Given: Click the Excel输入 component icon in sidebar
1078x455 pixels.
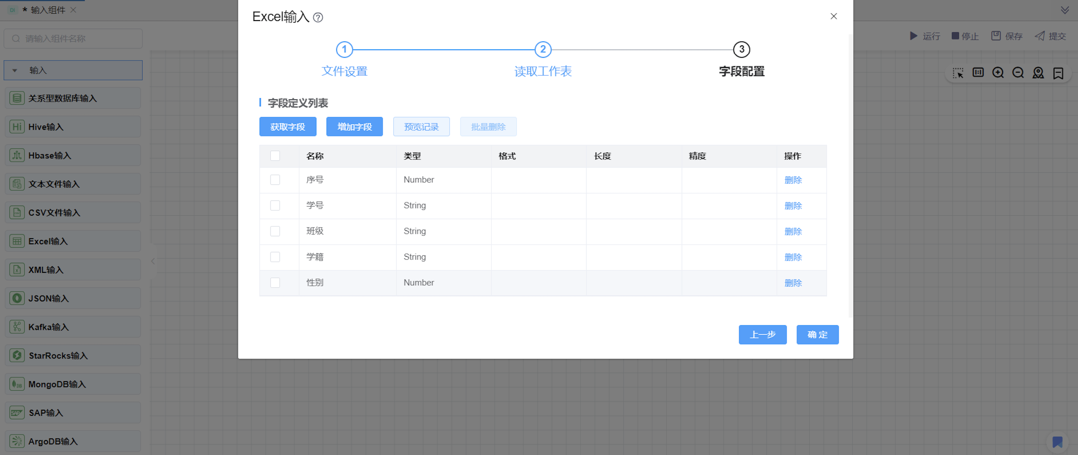Looking at the screenshot, I should click(17, 241).
